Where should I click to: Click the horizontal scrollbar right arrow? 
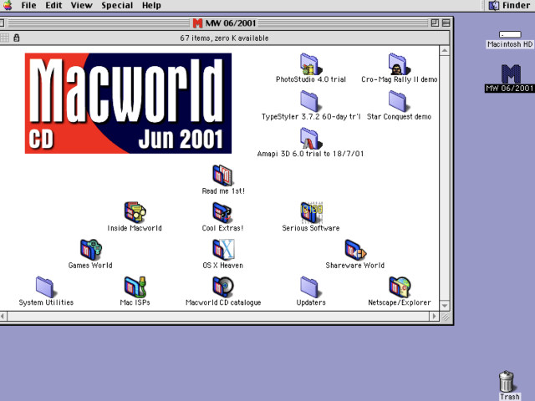[434, 317]
